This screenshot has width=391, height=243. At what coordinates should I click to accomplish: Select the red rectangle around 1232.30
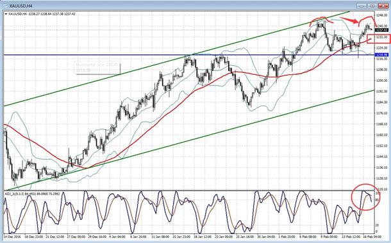(x=378, y=39)
